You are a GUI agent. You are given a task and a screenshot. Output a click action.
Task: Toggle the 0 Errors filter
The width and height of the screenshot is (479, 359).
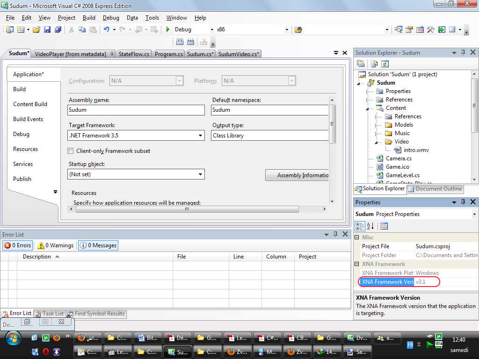click(18, 245)
